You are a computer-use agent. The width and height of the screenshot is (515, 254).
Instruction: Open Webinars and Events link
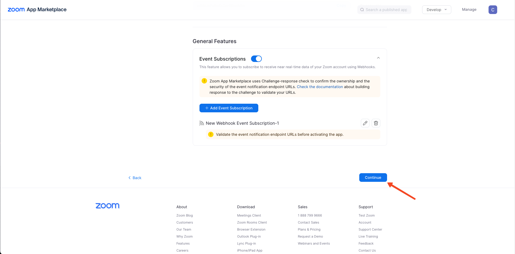[314, 243]
